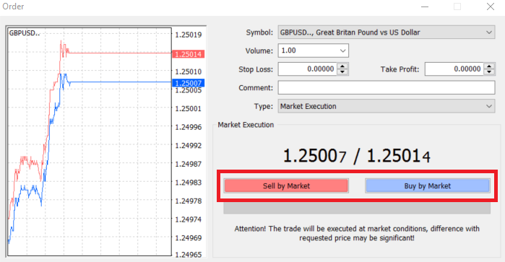Increase Stop Loss with up arrow
This screenshot has height=262, width=505.
coord(342,66)
